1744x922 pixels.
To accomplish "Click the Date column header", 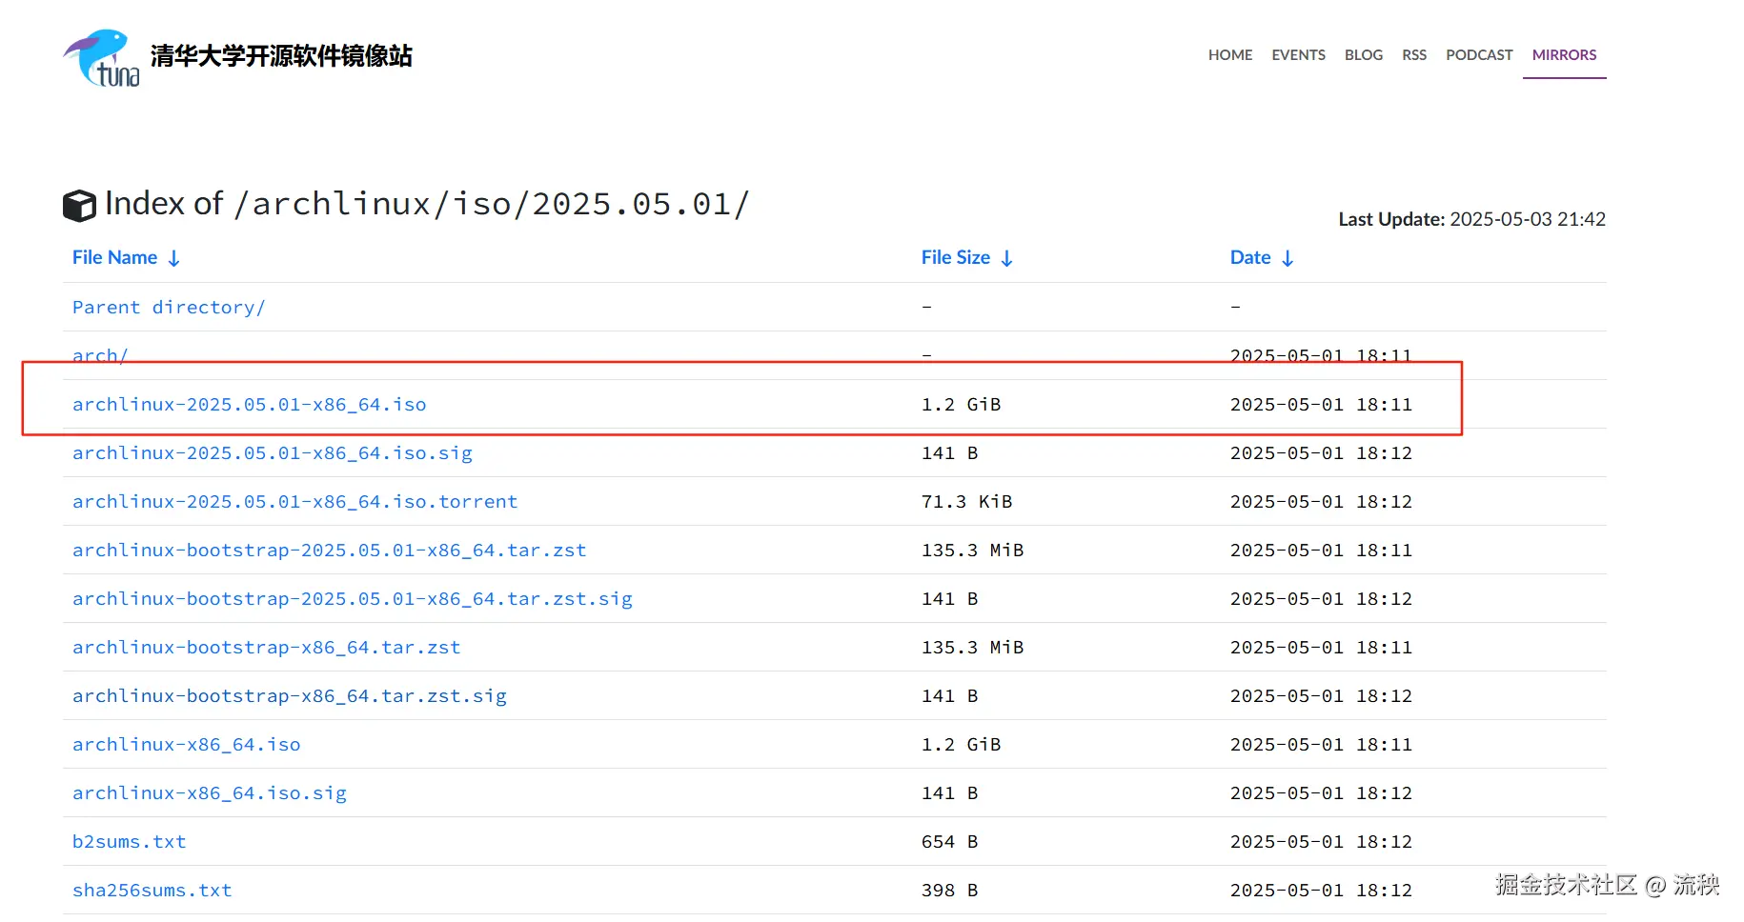I will [x=1250, y=257].
